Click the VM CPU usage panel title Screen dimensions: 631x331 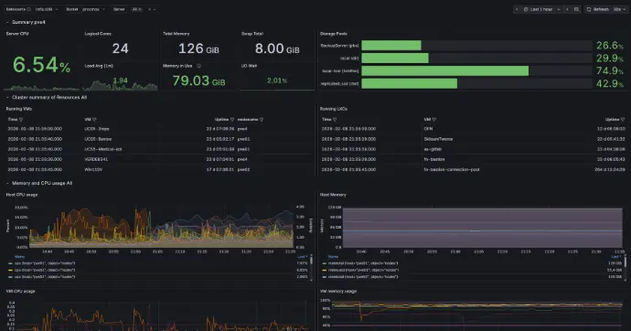point(20,291)
